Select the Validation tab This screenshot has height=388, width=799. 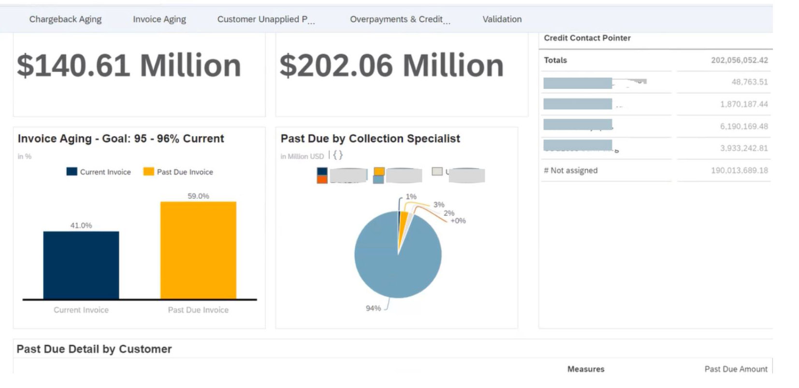[x=502, y=19]
